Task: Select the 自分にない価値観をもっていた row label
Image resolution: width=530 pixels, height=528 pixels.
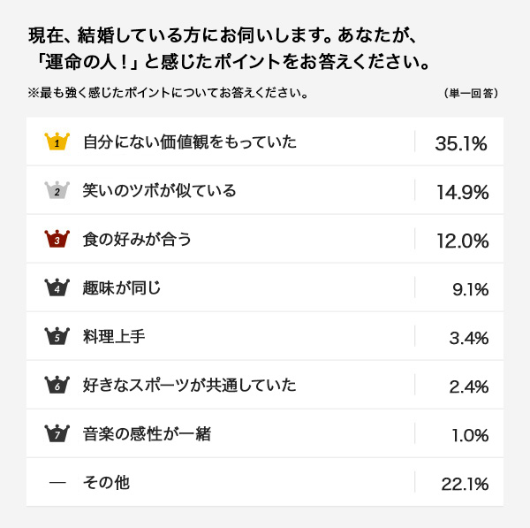Action: click(x=190, y=142)
